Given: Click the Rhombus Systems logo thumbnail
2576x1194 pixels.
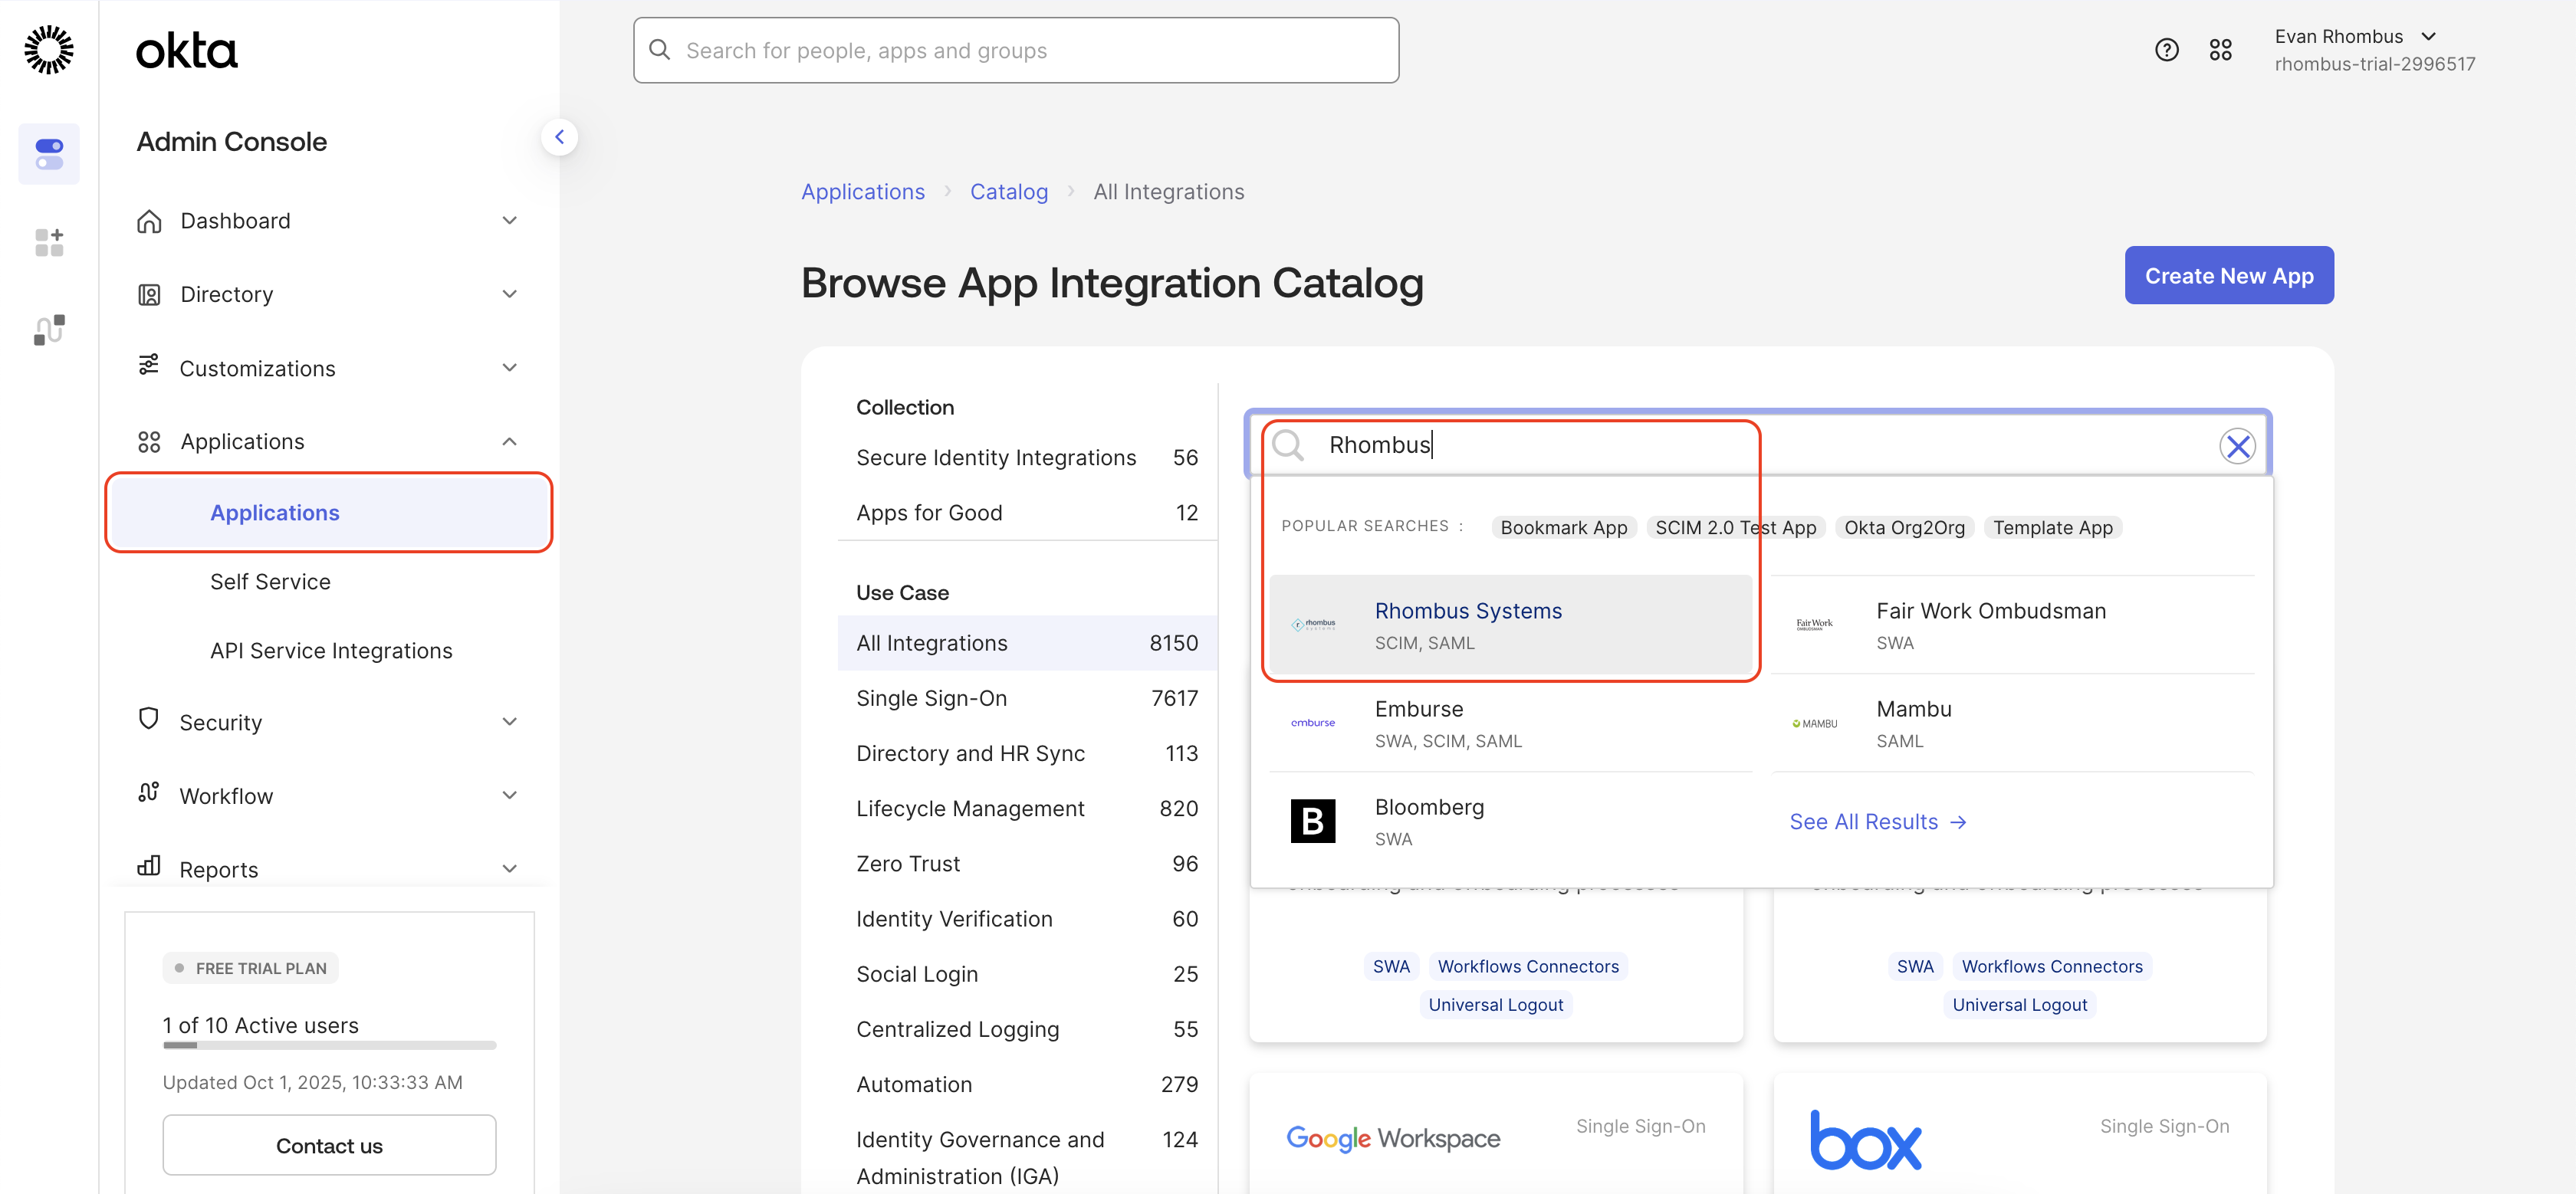Looking at the screenshot, I should 1313,625.
